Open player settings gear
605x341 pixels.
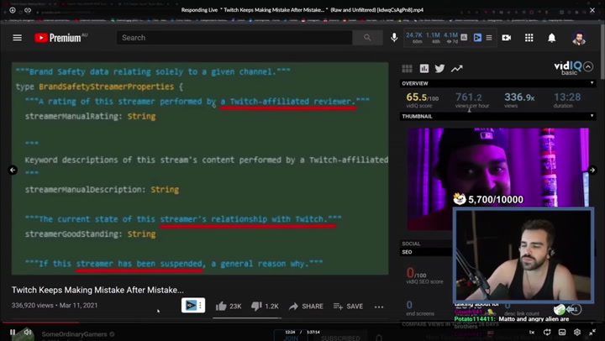(x=577, y=332)
